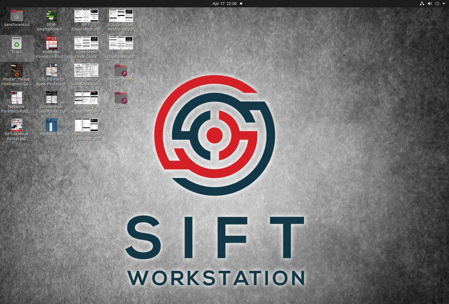Screen dimensions: 449x304
Task: Click the volume speaker icon
Action: point(430,3)
